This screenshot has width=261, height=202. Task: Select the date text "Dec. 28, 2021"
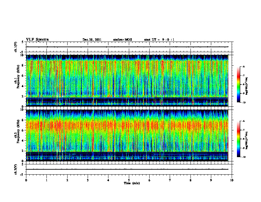[92, 40]
